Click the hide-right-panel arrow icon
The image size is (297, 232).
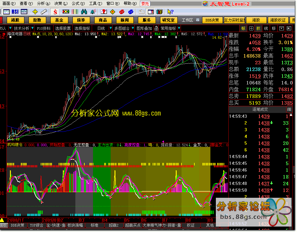point(289,28)
